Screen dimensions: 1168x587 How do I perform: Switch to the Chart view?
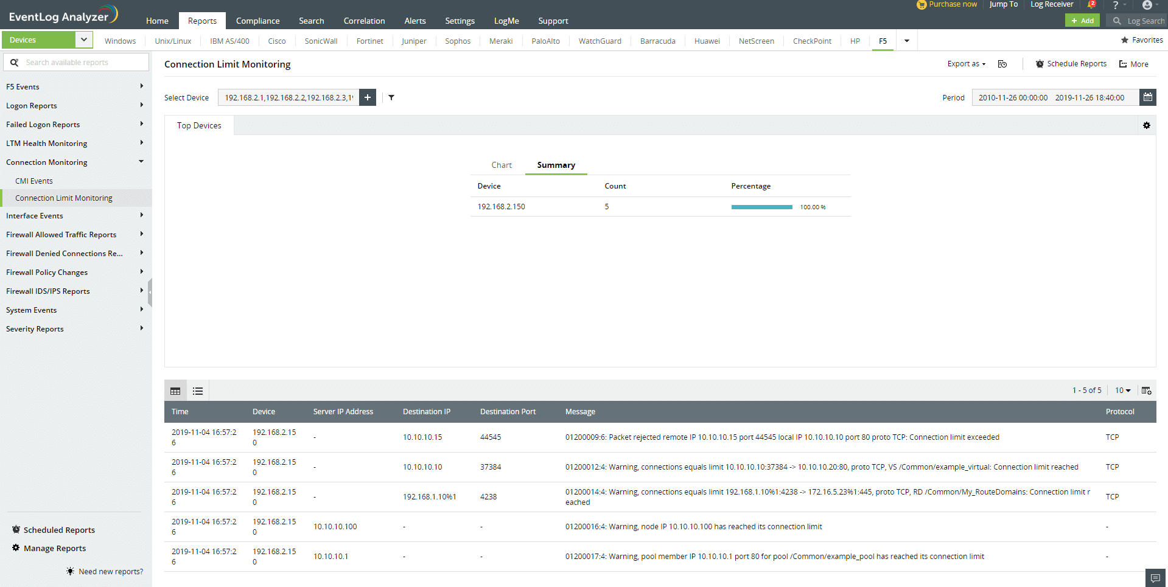coord(502,165)
